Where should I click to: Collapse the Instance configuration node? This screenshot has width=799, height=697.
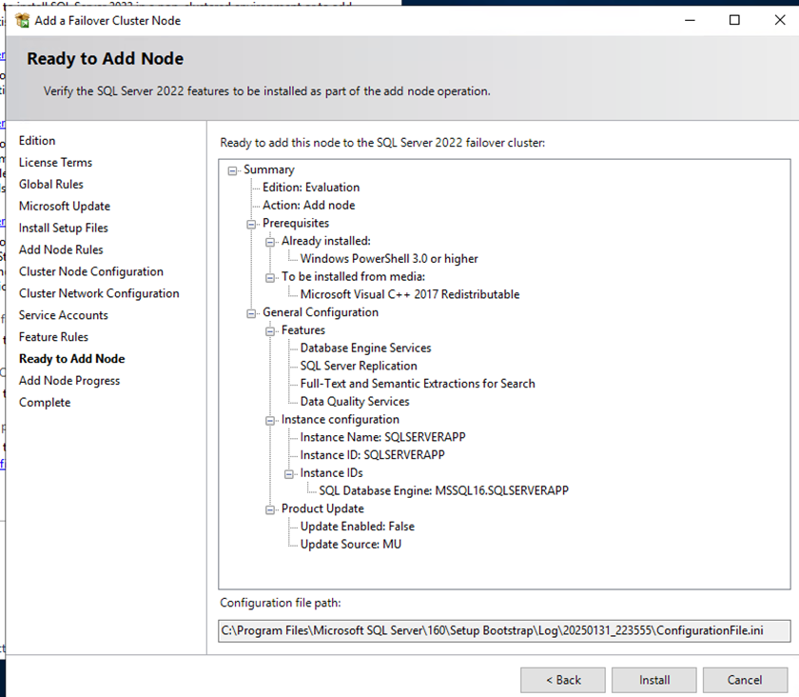click(270, 420)
